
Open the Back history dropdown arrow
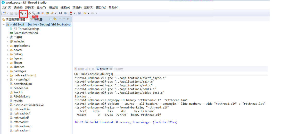(x=88, y=13)
